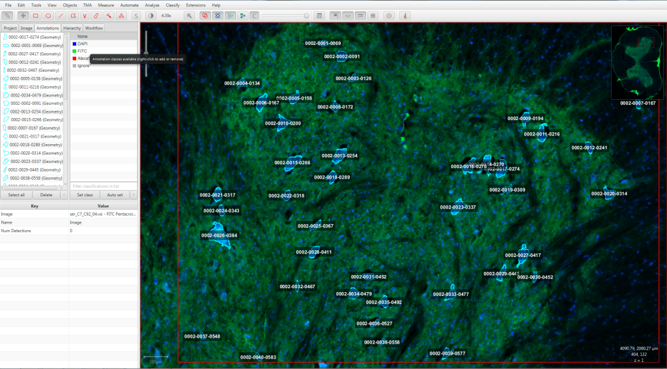667x369 pixels.
Task: Open the Brightness/Contrast dialog
Action: click(150, 15)
